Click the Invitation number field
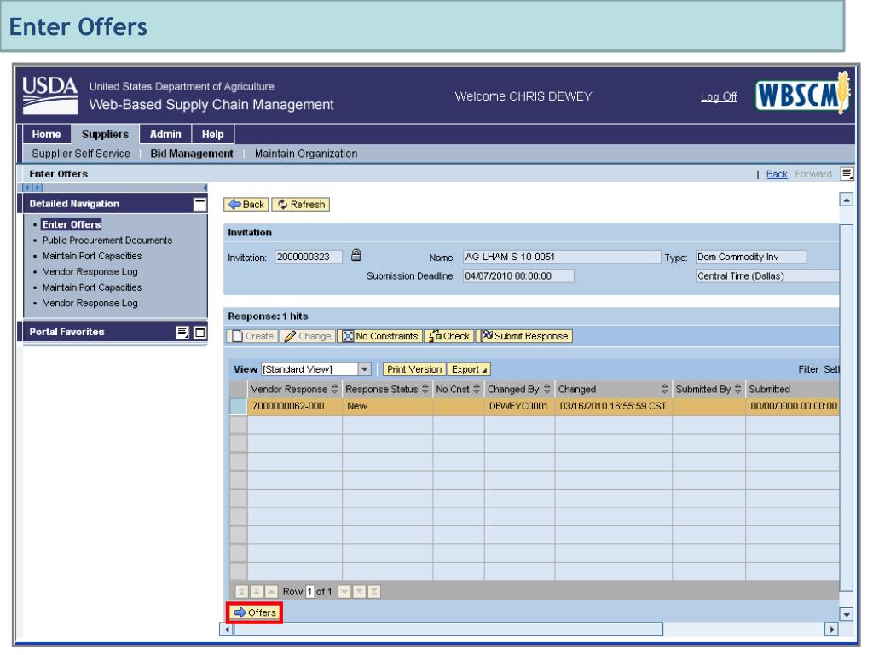The image size is (873, 655). (x=309, y=256)
